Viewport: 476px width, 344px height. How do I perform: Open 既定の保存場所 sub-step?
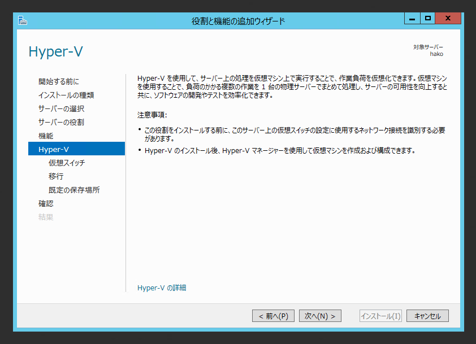(x=74, y=190)
